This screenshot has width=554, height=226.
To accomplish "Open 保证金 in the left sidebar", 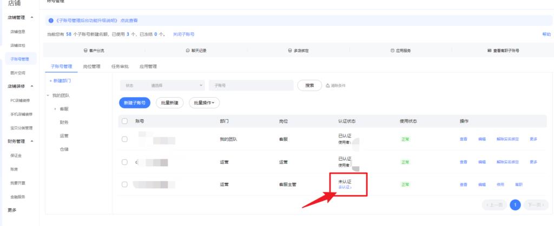I will [16, 155].
